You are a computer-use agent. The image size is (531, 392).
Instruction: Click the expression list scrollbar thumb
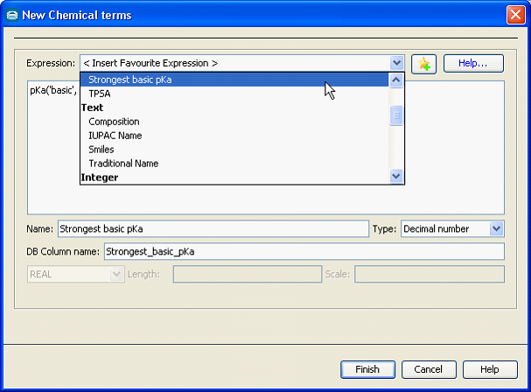click(396, 115)
